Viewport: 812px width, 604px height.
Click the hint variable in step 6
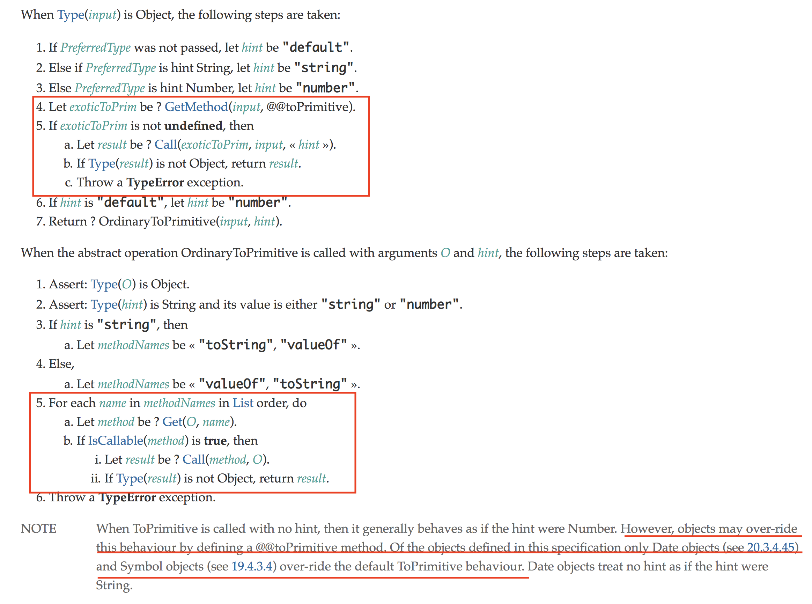[x=71, y=202]
